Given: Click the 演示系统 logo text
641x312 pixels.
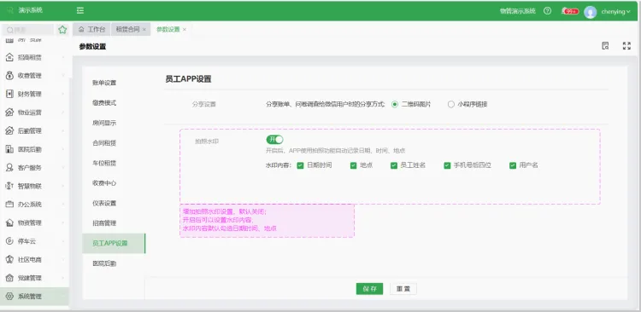Looking at the screenshot, I should (x=31, y=9).
